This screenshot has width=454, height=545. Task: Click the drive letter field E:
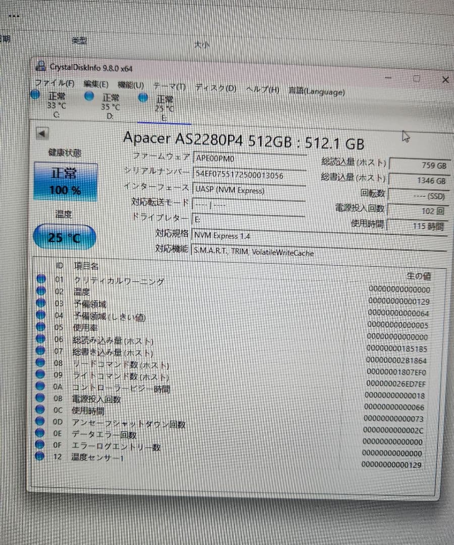(248, 220)
